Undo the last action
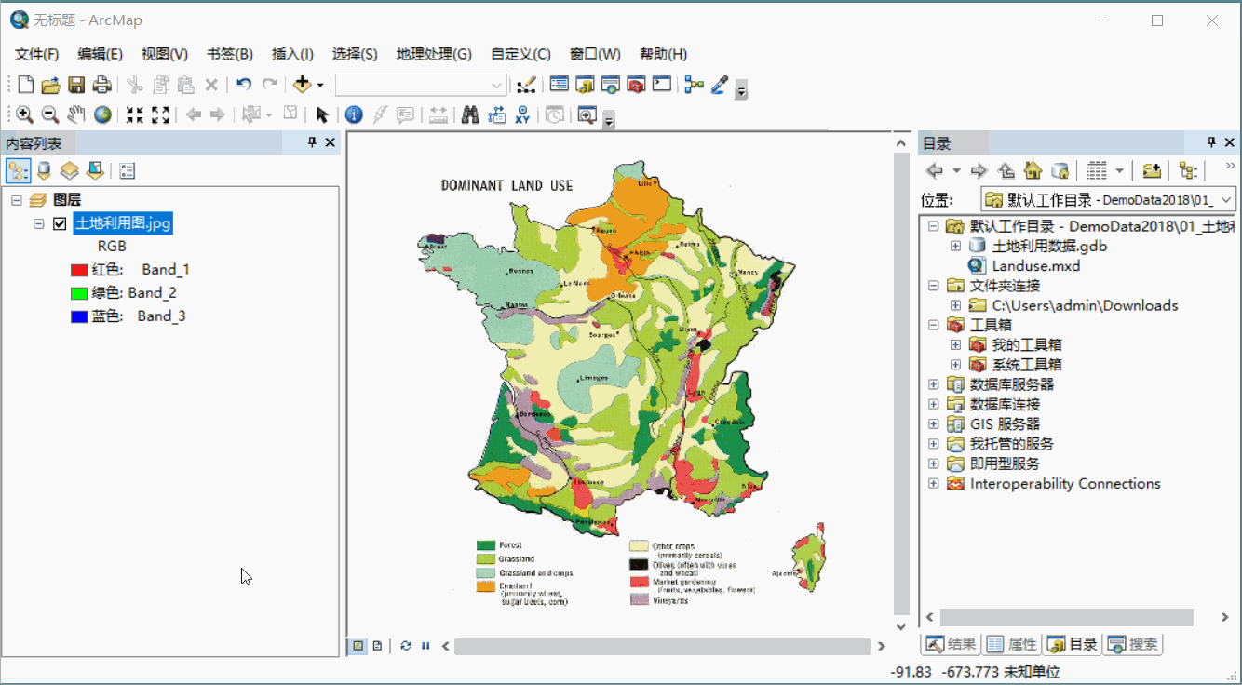The image size is (1242, 685). pyautogui.click(x=244, y=85)
